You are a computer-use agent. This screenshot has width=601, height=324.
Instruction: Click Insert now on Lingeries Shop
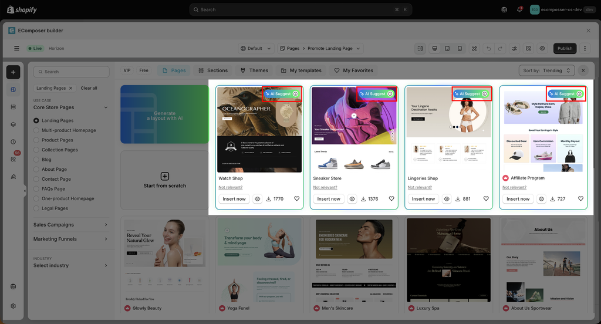tap(423, 199)
